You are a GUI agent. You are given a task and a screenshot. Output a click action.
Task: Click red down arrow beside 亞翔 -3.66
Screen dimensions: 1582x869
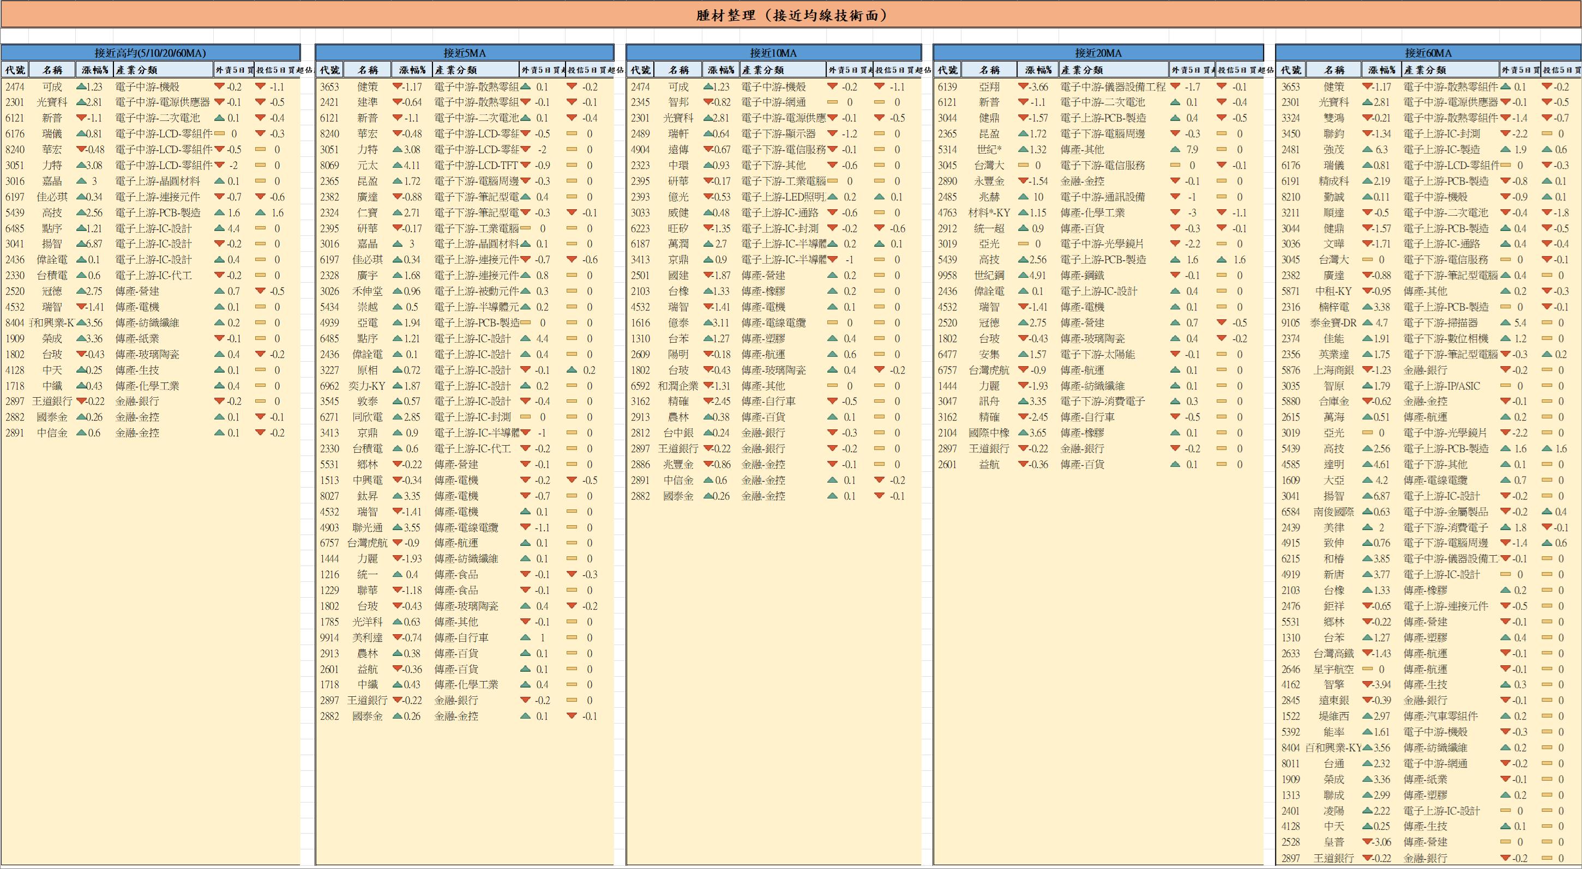tap(1023, 87)
